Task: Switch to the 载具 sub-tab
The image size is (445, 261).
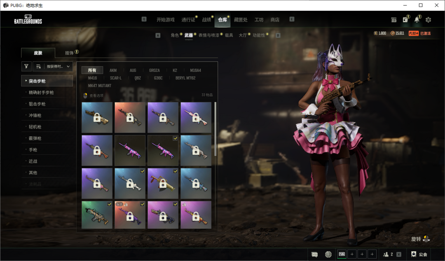Action: [229, 35]
